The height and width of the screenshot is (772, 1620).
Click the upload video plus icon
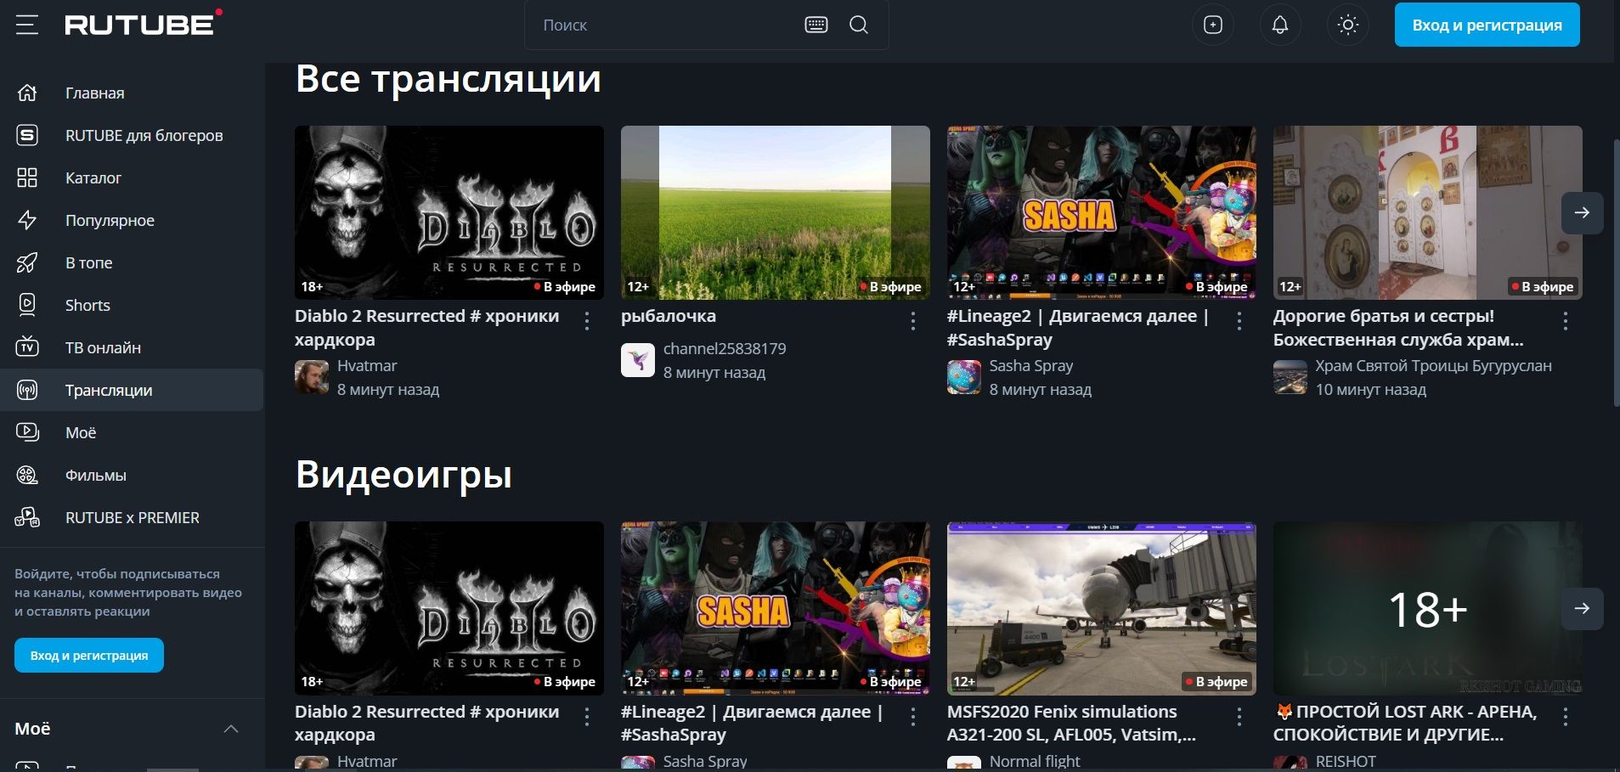click(1213, 25)
